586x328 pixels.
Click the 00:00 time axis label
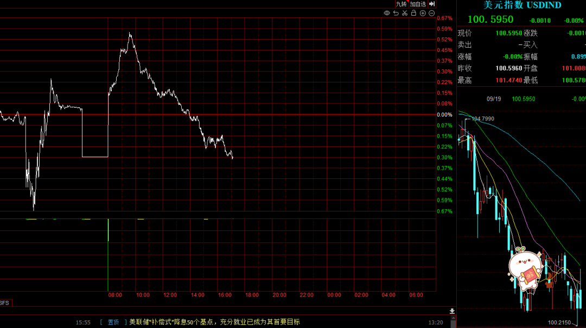(334, 295)
